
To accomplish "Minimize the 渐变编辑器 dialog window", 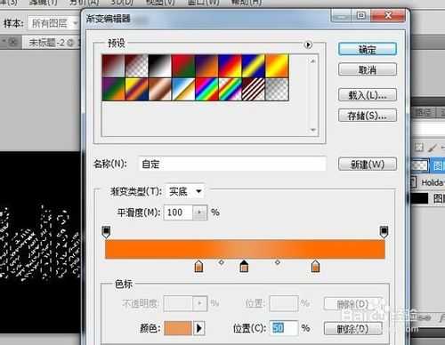I will (x=341, y=15).
